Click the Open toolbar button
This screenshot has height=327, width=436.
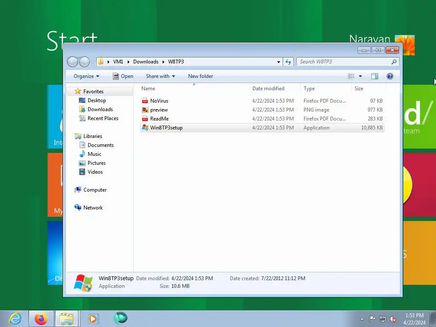123,76
